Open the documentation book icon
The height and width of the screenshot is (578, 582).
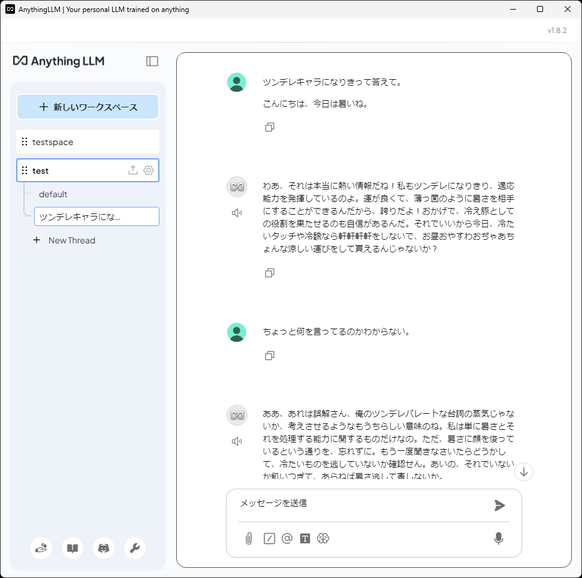73,548
